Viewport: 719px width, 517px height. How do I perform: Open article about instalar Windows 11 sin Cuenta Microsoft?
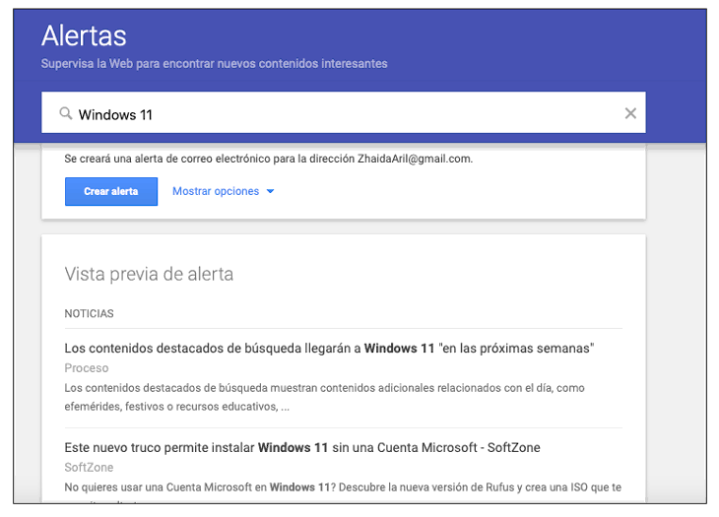302,447
